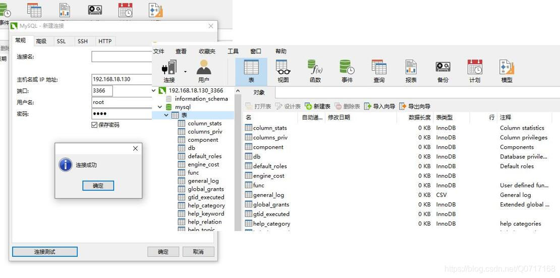Click the 修改日期 column header
This screenshot has height=278, width=560.
pos(361,117)
